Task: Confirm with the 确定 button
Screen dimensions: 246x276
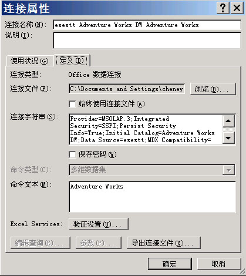Action: pyautogui.click(x=170, y=264)
